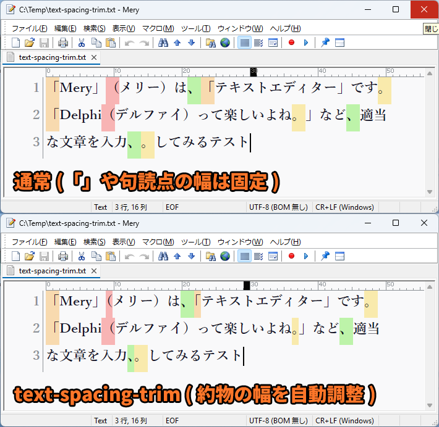The image size is (439, 427).
Task: Open 表示(V) menu in bottom window
Action: pyautogui.click(x=124, y=242)
